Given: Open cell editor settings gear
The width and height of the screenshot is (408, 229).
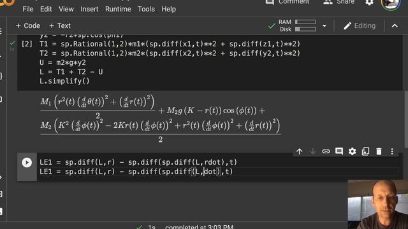Looking at the screenshot, I should [x=353, y=151].
